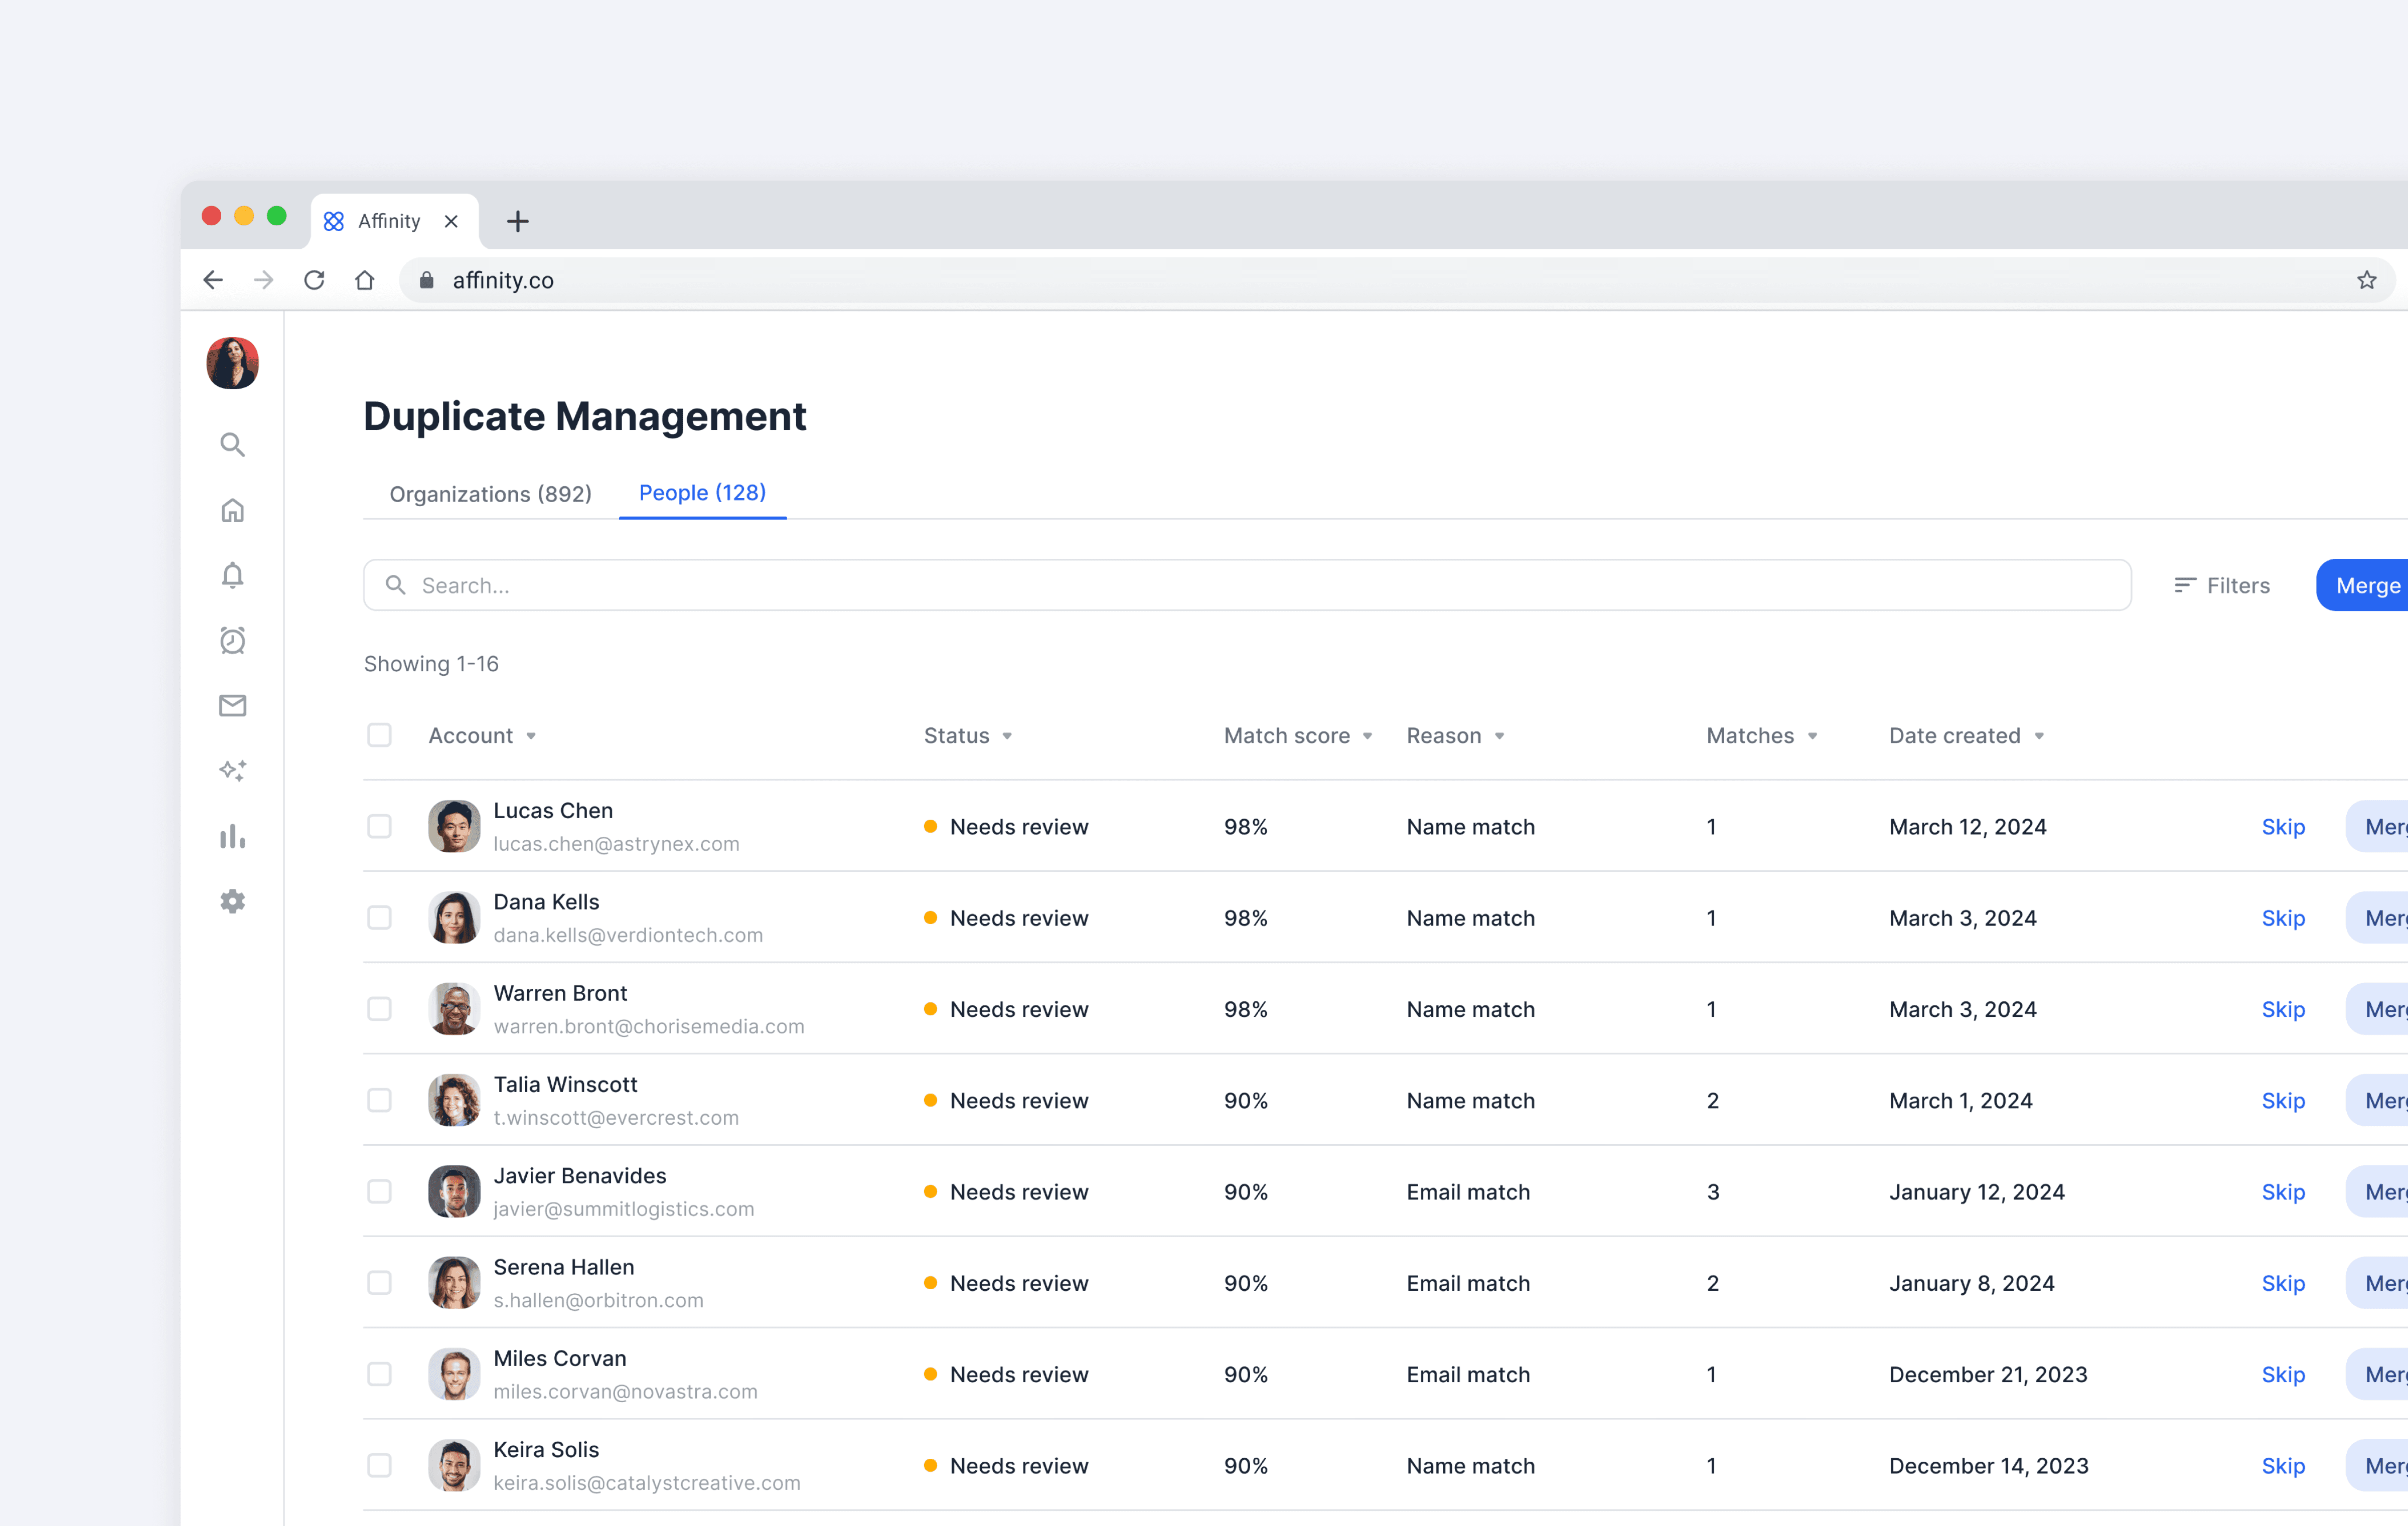Go to home via sidebar icon
The height and width of the screenshot is (1526, 2408).
coord(232,510)
